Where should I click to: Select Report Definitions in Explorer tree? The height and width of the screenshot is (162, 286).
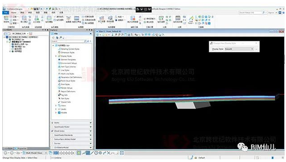tap(68, 92)
